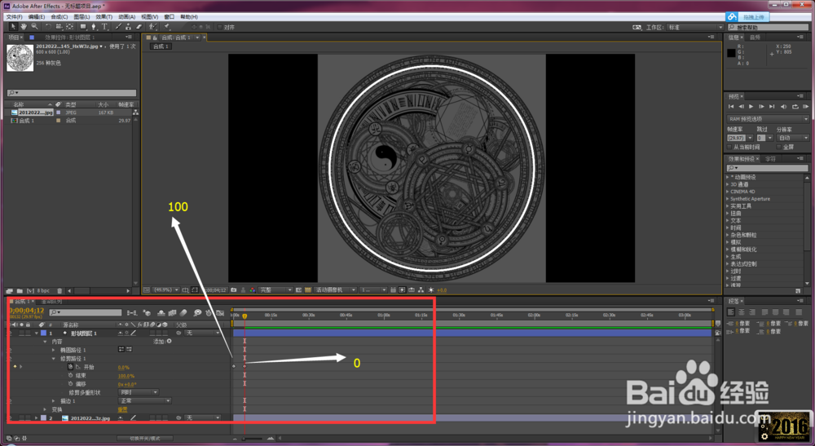
Task: Open the 效果(T) menu
Action: click(104, 16)
